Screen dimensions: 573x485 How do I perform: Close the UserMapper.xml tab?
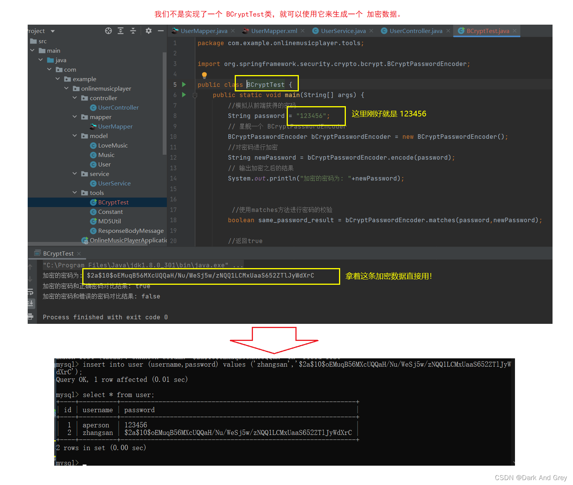(303, 31)
